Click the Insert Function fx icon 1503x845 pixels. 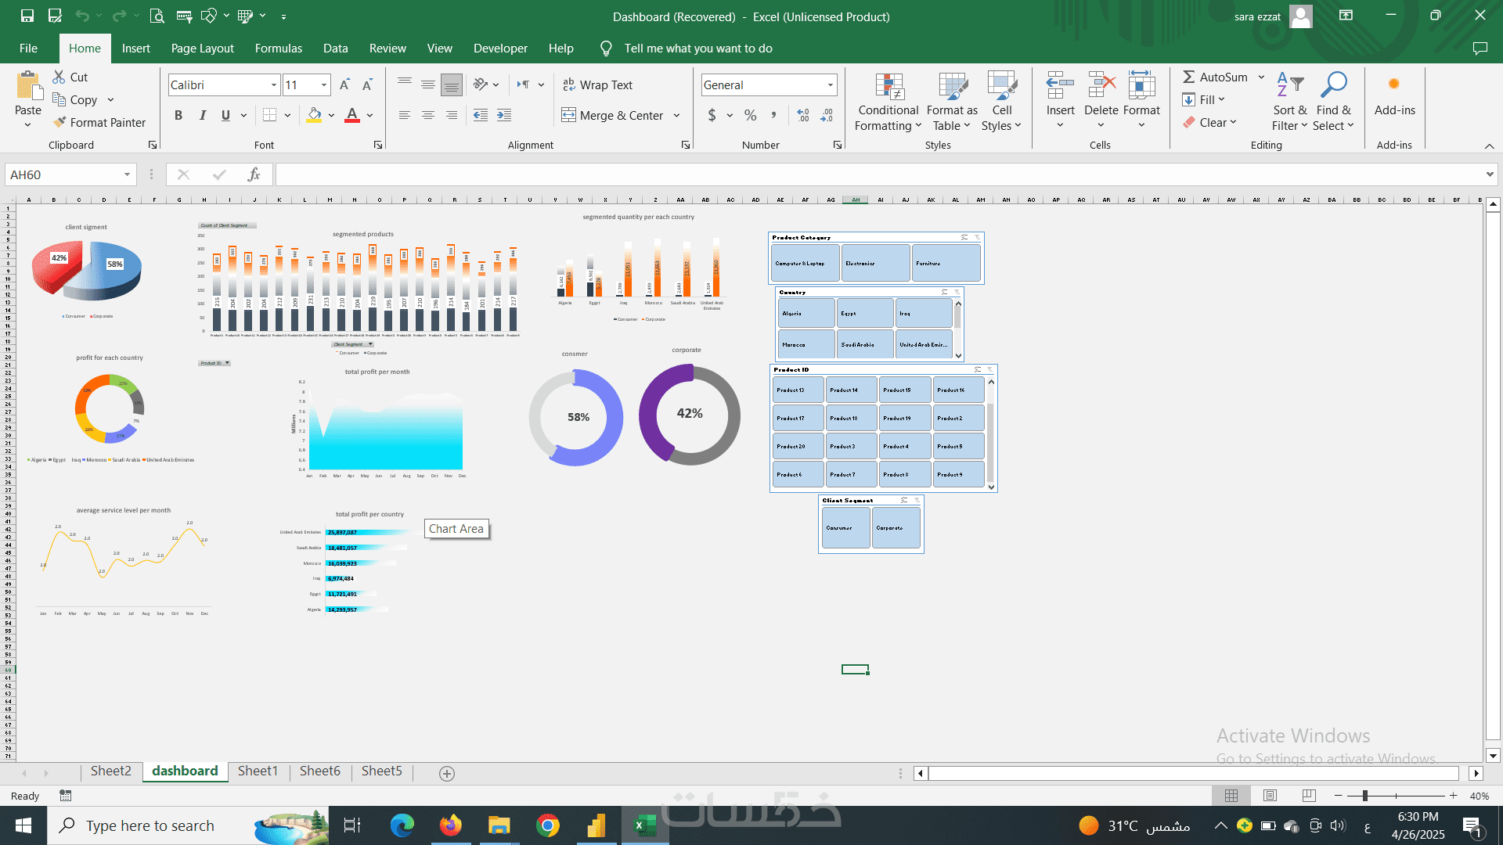tap(254, 174)
